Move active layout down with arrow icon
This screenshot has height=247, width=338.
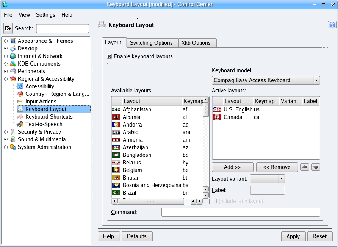(316, 167)
